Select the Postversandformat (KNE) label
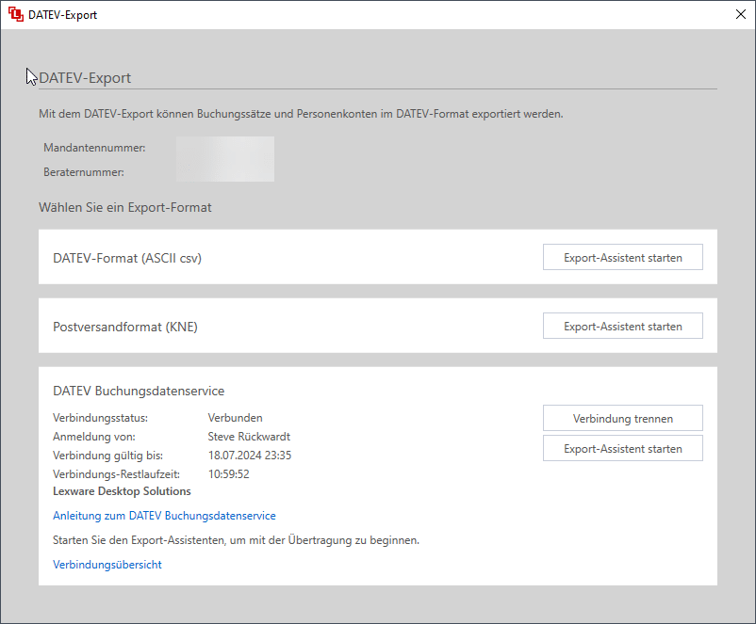This screenshot has height=624, width=756. 124,327
